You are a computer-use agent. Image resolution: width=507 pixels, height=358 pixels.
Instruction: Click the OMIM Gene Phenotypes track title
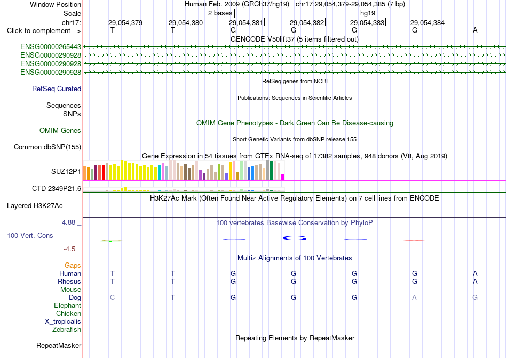tap(295, 123)
